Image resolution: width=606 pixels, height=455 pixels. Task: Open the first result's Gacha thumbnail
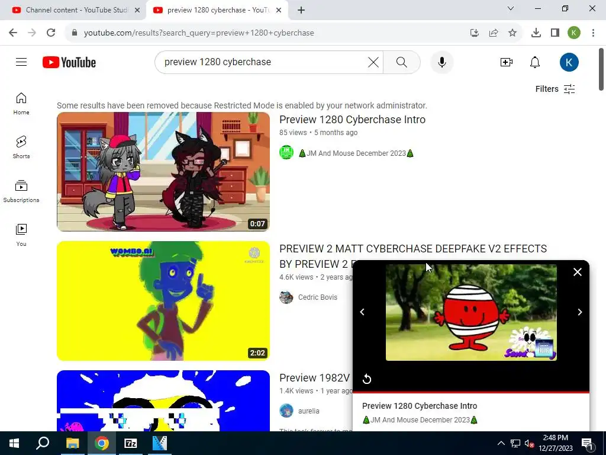click(x=163, y=172)
